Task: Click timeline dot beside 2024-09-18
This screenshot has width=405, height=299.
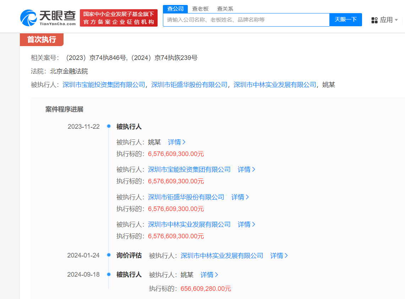Action: coord(109,275)
